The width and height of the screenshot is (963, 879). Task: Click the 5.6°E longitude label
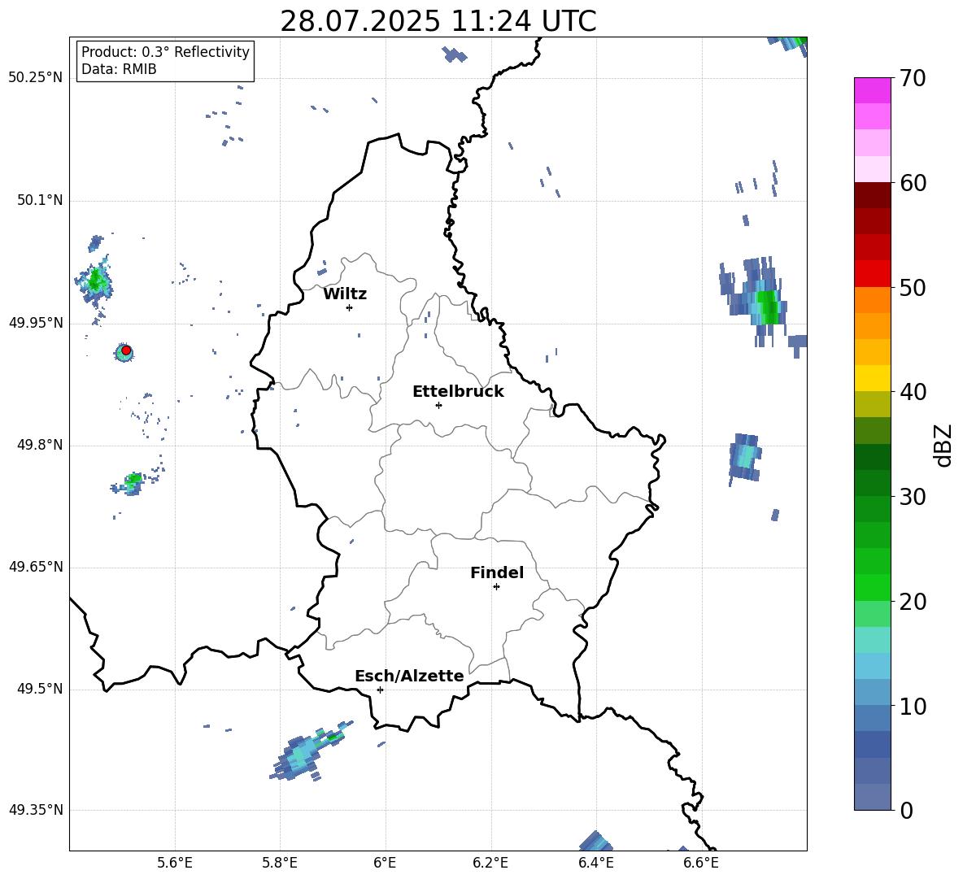175,863
